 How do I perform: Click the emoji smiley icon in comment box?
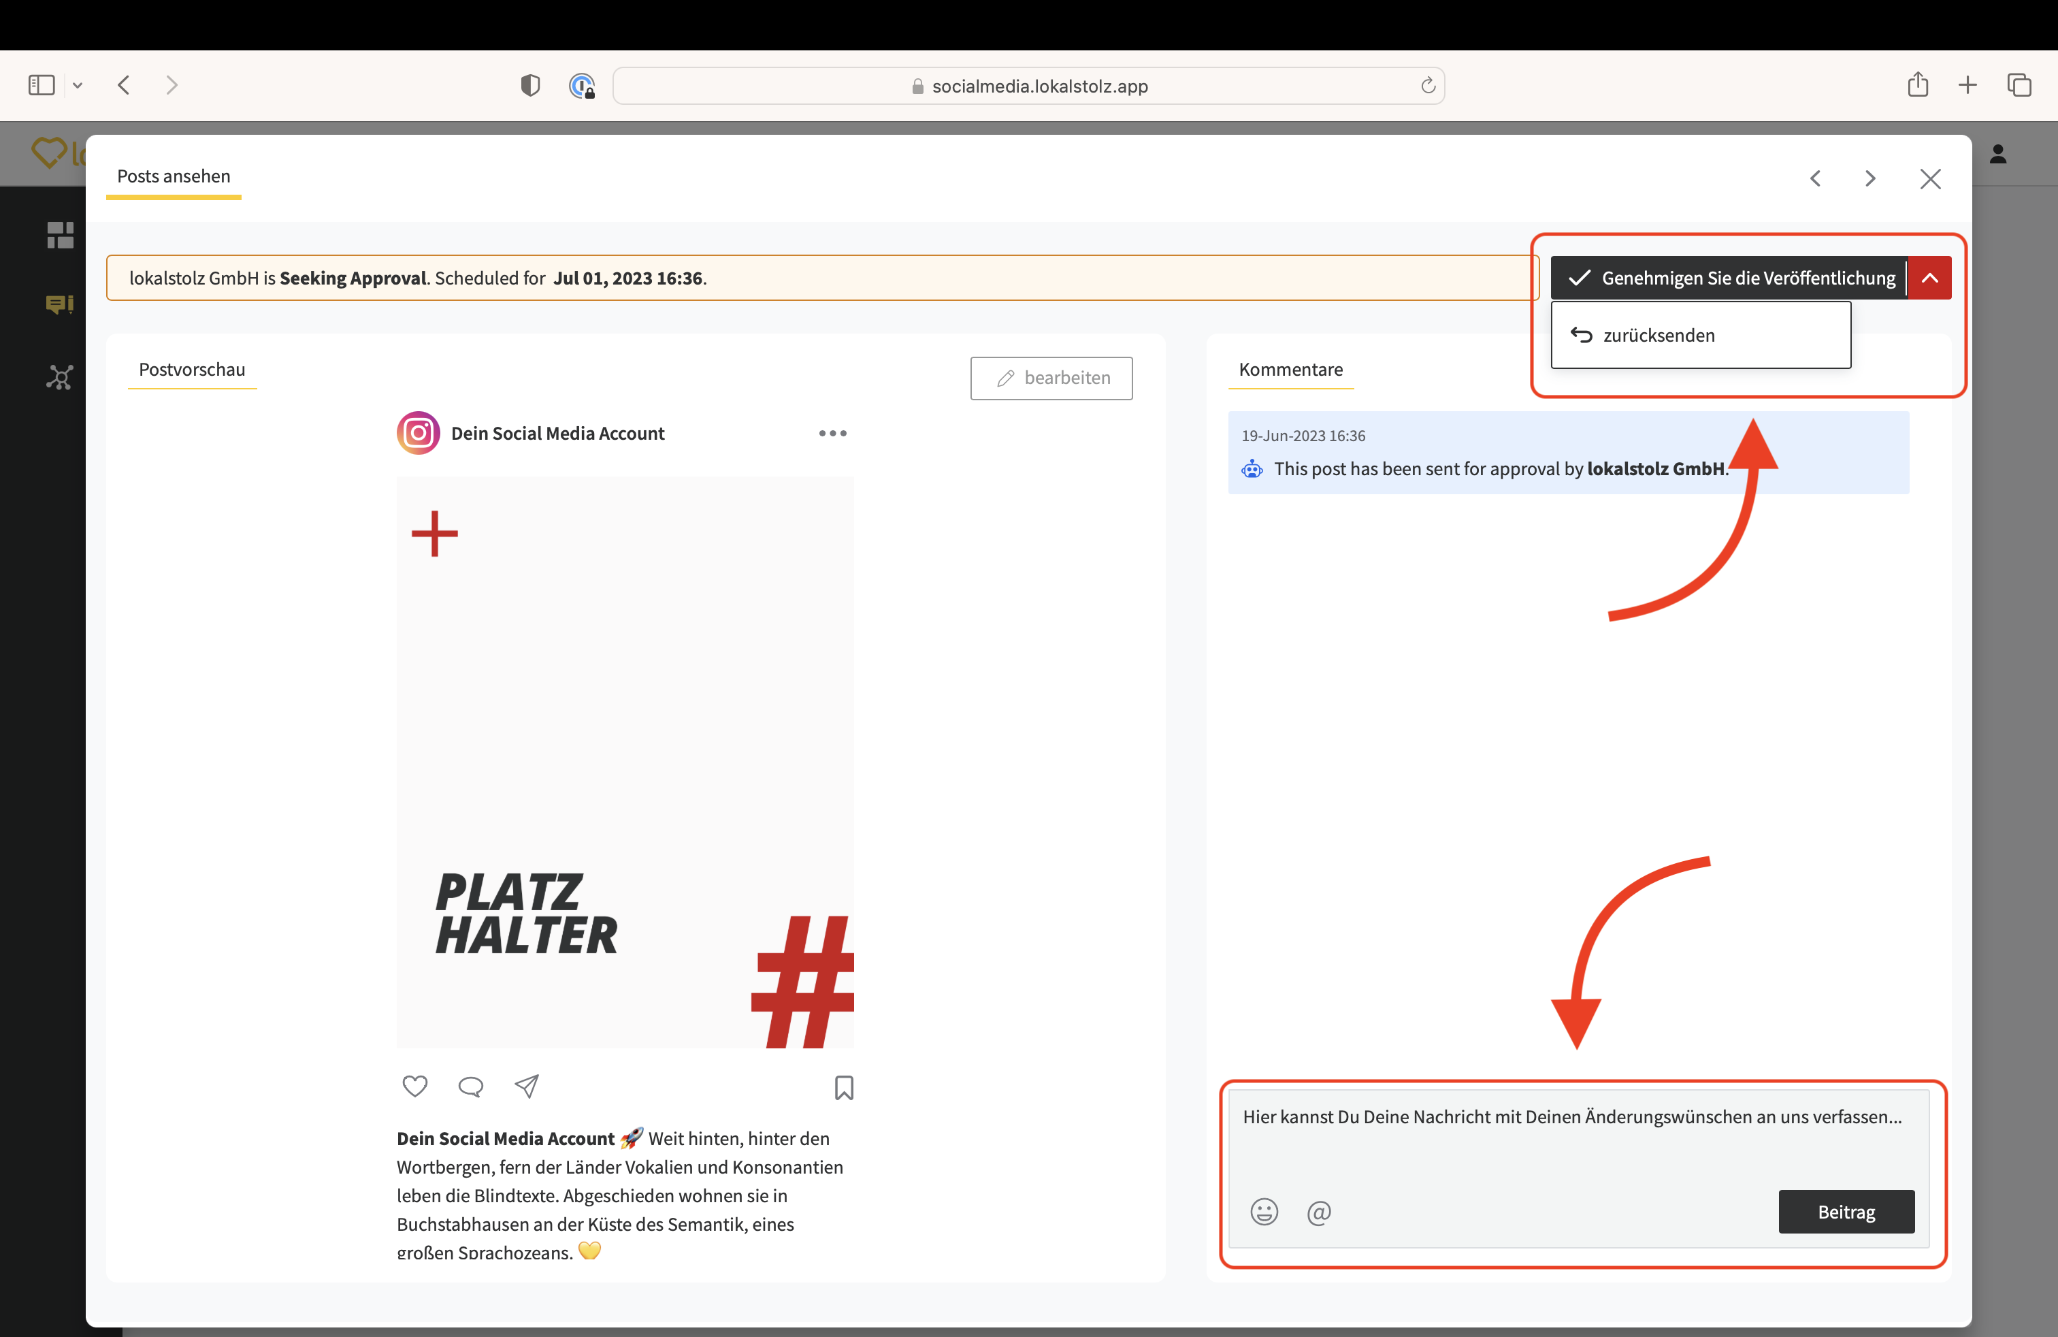click(x=1263, y=1212)
